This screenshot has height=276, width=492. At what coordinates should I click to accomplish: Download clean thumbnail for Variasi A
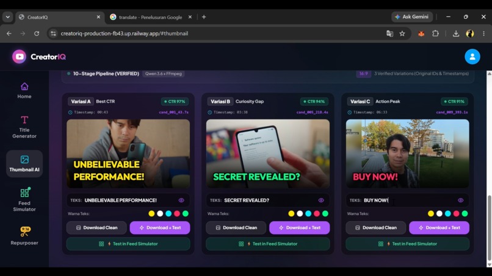pos(96,228)
